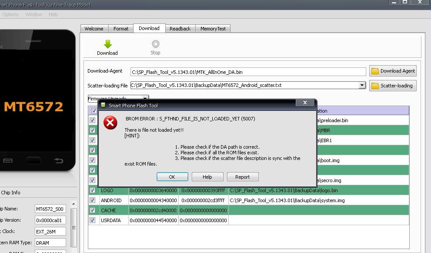The height and width of the screenshot is (253, 431).
Task: Click the green Download arrow icon
Action: pos(107,44)
